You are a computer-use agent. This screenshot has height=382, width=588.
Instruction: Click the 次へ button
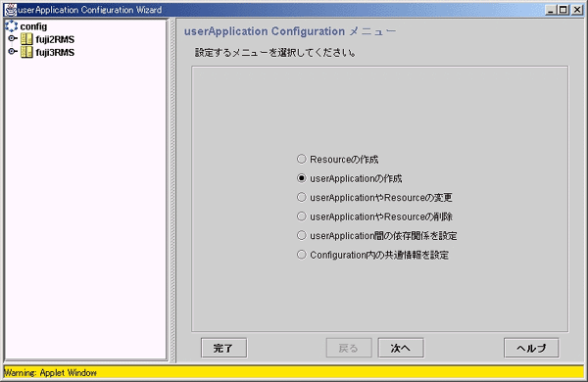point(401,348)
